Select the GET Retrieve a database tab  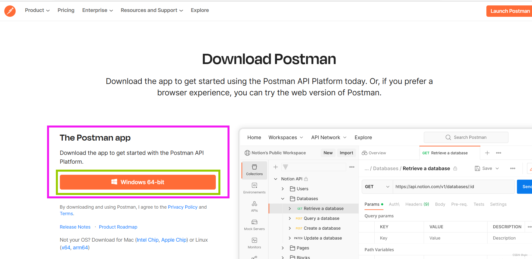pyautogui.click(x=450, y=153)
